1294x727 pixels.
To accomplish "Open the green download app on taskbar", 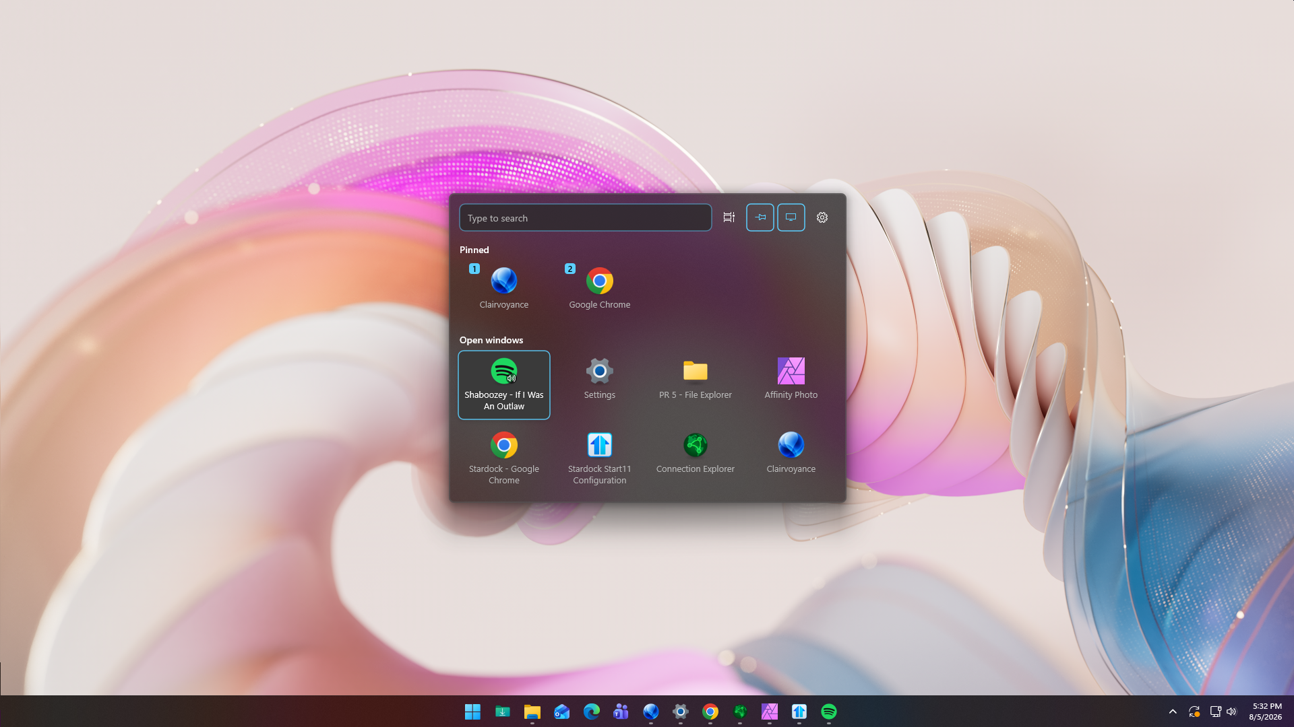I will [x=503, y=712].
